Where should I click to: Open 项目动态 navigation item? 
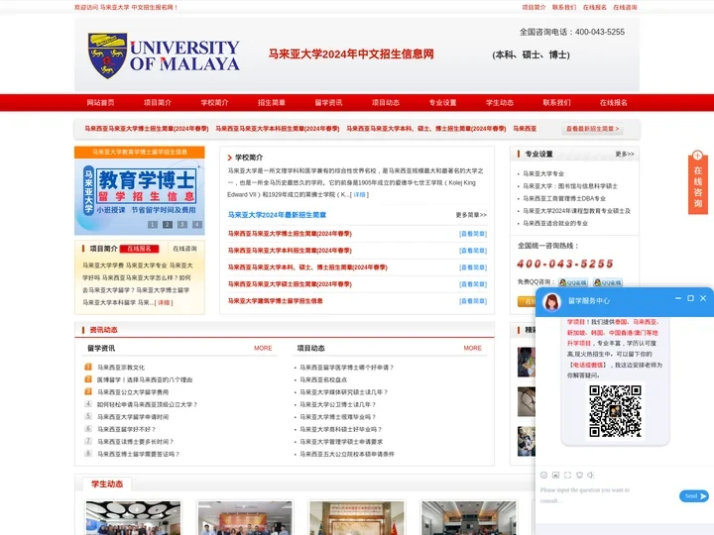(x=386, y=103)
